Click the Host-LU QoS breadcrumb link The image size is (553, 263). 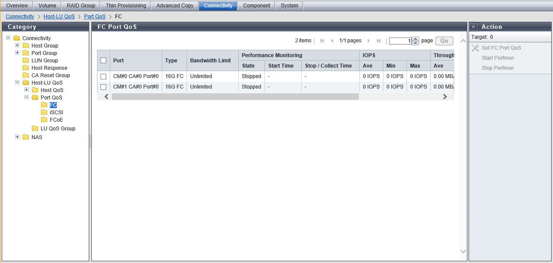tap(59, 17)
